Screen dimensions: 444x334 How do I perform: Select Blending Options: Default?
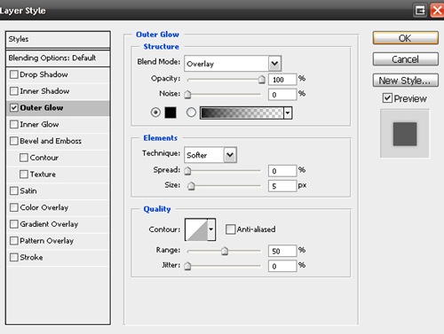(58, 58)
